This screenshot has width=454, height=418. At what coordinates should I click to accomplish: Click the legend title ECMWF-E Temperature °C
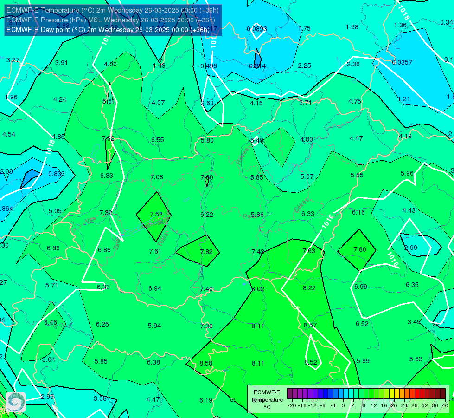pos(267,400)
